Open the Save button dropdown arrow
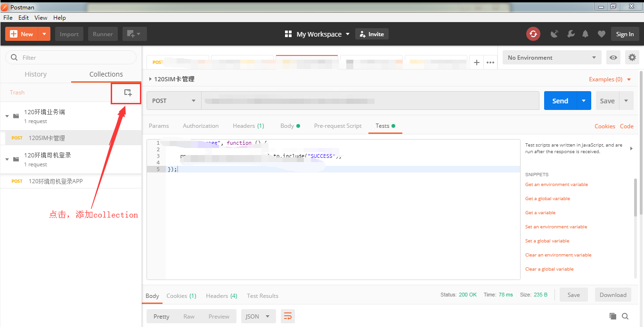The image size is (644, 327). [626, 101]
